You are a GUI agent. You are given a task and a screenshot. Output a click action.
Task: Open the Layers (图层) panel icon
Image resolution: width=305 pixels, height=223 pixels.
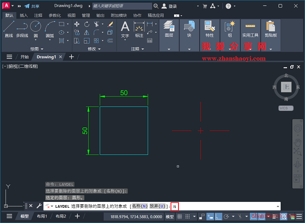[169, 28]
